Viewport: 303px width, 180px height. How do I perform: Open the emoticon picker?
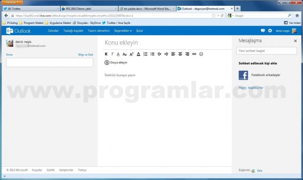point(201,54)
